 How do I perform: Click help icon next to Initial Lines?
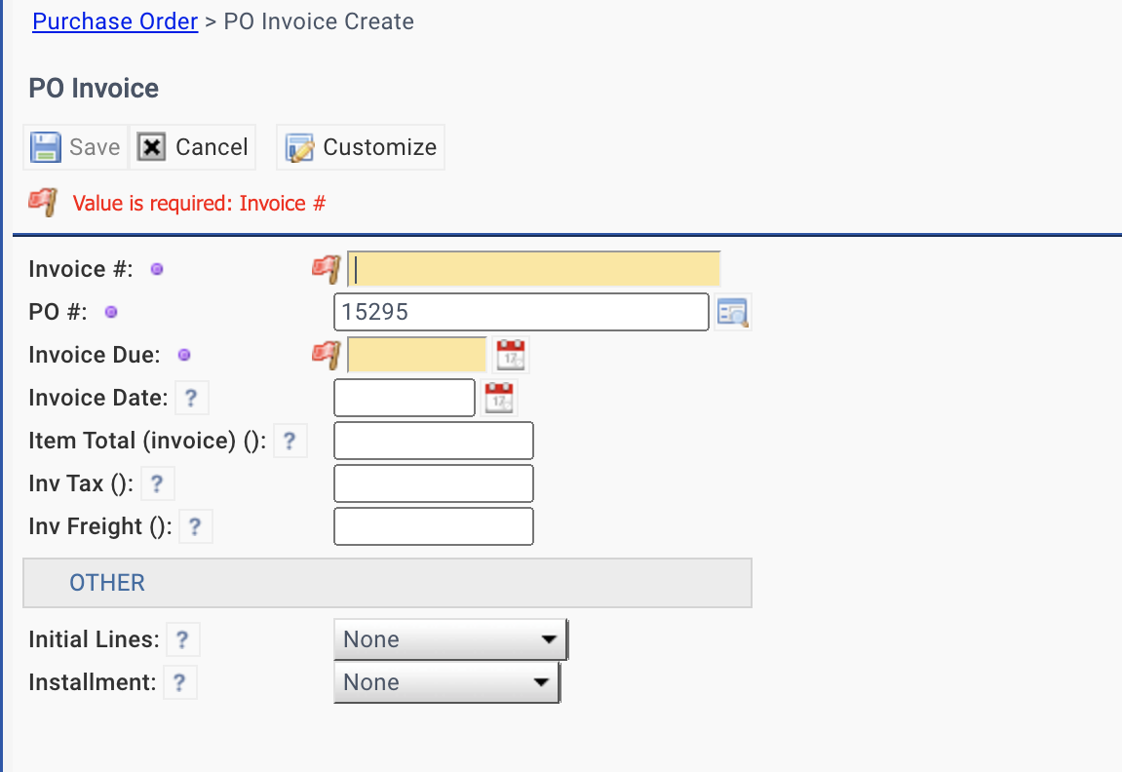[x=182, y=639]
